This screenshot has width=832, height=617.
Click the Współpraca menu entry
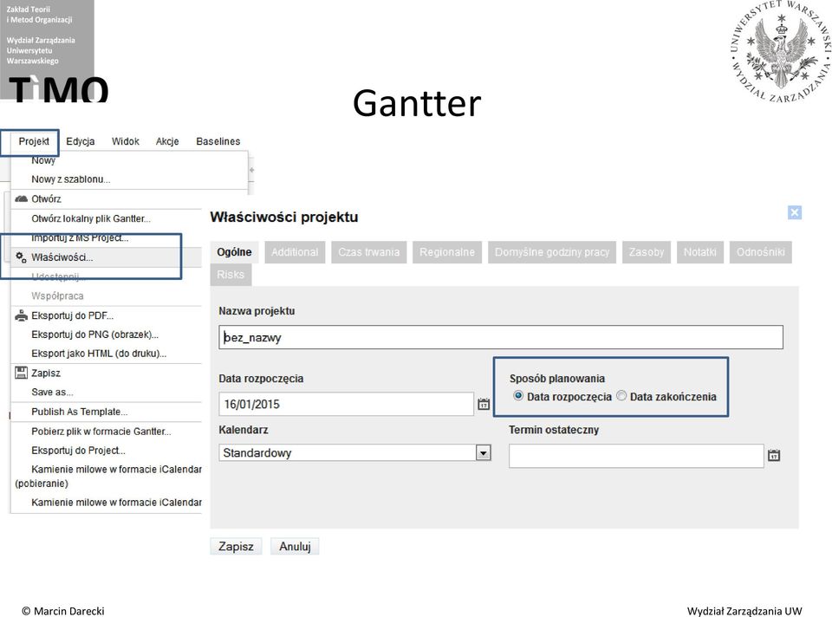coord(57,296)
